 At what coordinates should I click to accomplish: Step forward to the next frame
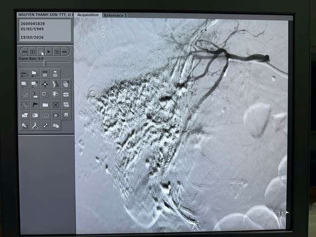pos(57,51)
